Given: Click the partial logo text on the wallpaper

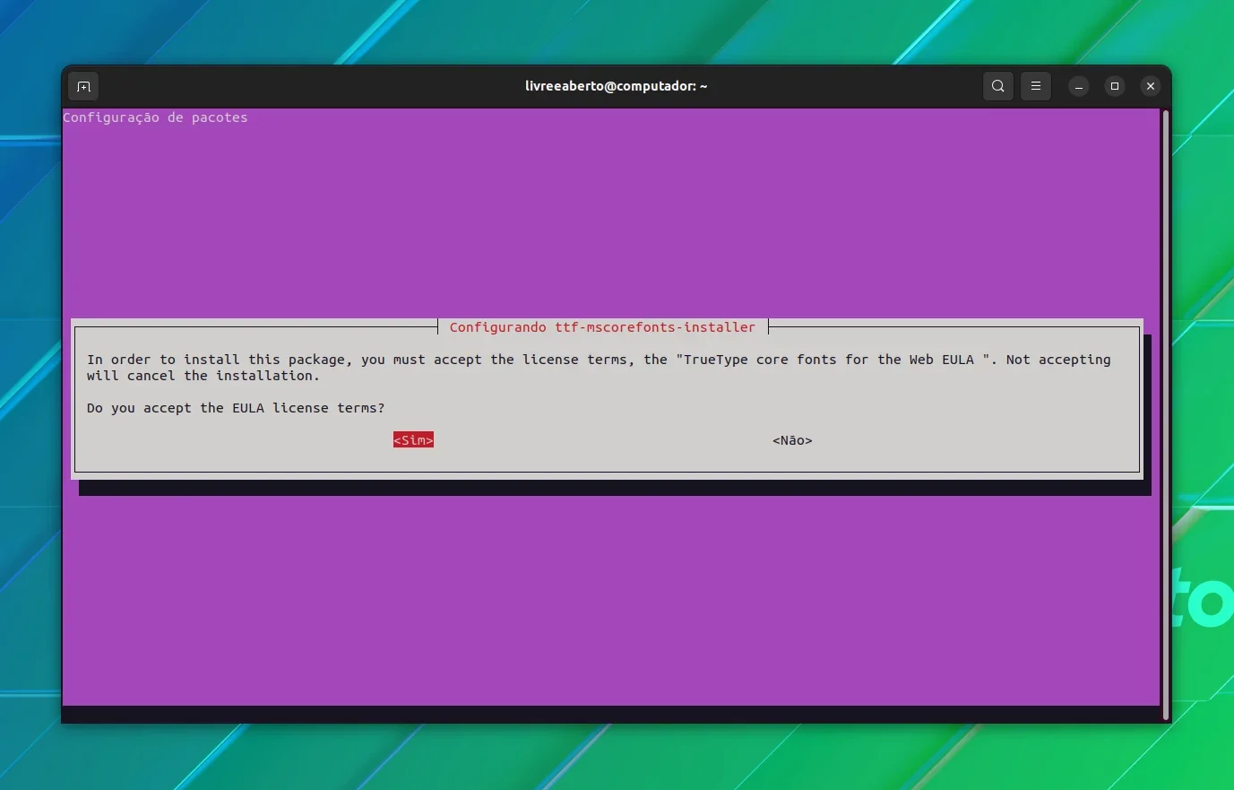Looking at the screenshot, I should click(1204, 596).
